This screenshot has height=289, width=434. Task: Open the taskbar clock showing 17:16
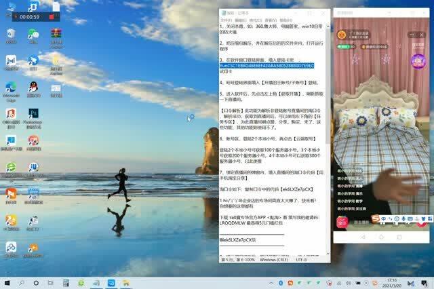tap(391, 282)
